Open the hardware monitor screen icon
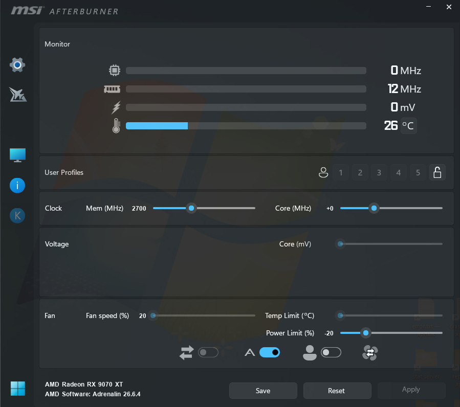460x407 pixels. [x=17, y=155]
